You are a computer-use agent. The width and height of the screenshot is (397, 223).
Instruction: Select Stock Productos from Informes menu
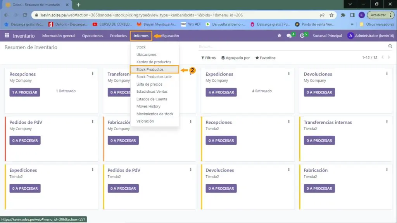[150, 69]
